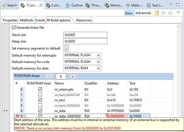
Task: Select the 0x8000 size cell
Action: point(139,111)
